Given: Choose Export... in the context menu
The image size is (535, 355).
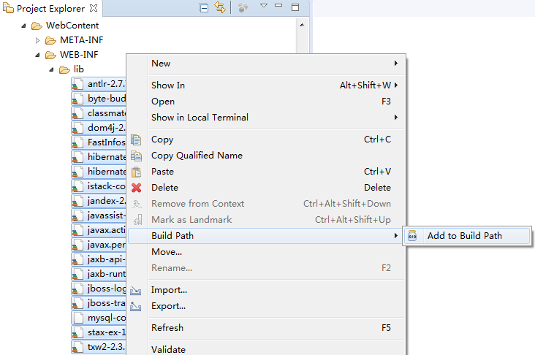Looking at the screenshot, I should [x=266, y=306].
